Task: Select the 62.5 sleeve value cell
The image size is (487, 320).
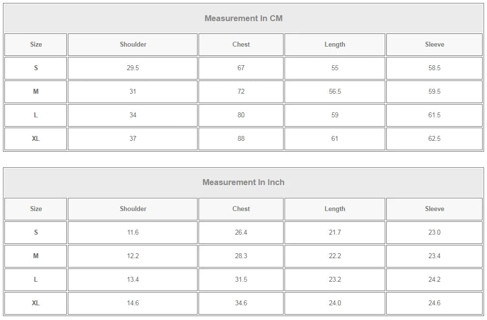Action: [x=434, y=139]
